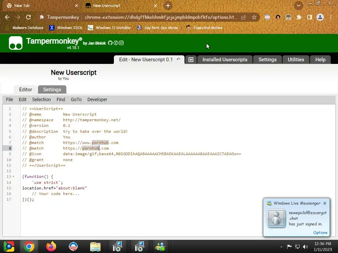
Task: Open the Find menu
Action: click(61, 99)
